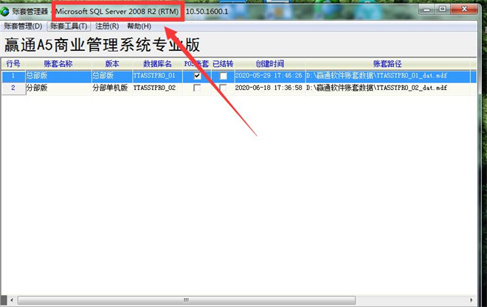
Task: Click database name YTA5SYPRO_02
Action: click(x=157, y=88)
